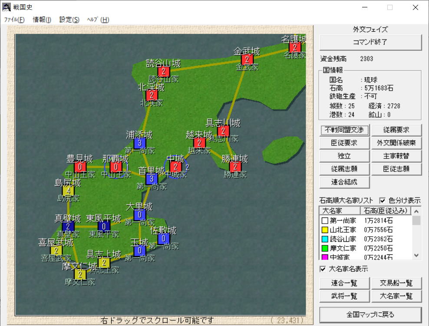Click the 名護城 castle marker
The image size is (429, 326).
click(x=295, y=47)
